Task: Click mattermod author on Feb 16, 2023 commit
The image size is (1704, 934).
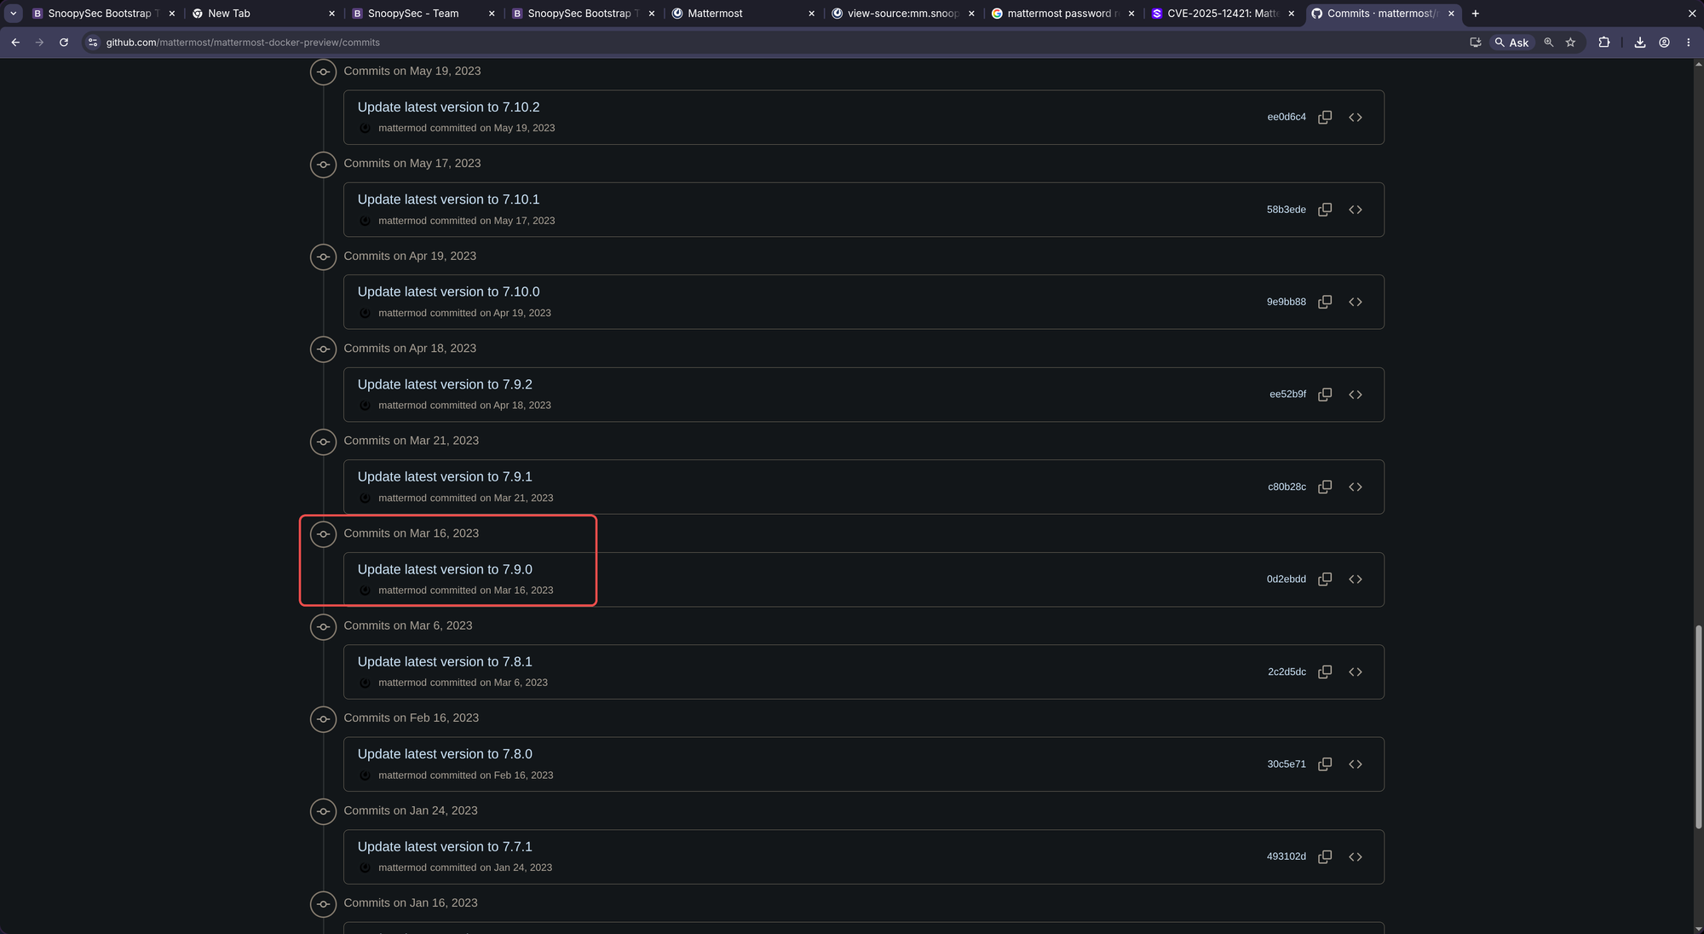Action: click(402, 775)
